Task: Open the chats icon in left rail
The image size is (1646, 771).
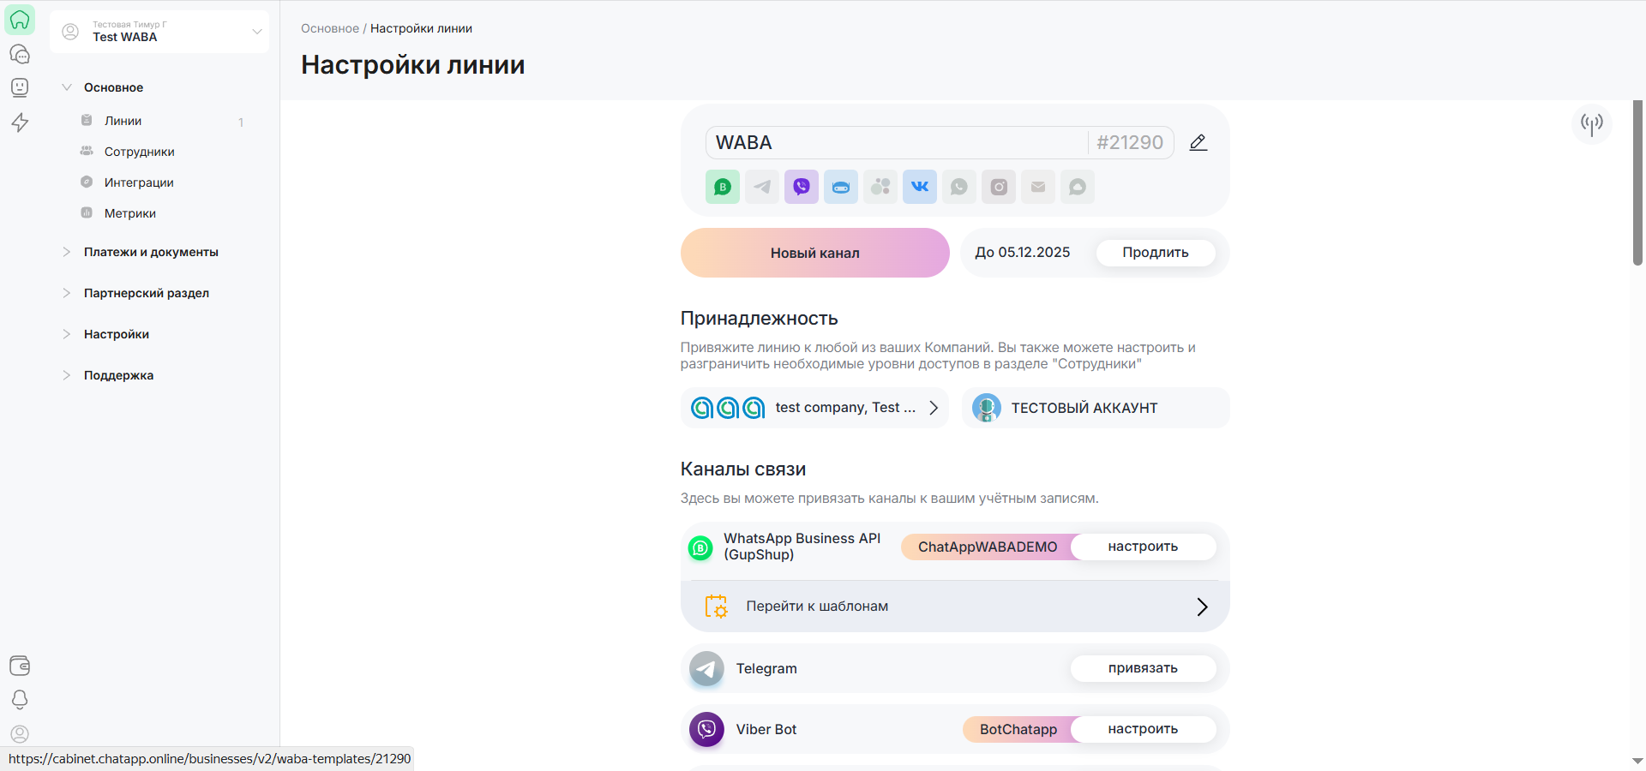Action: click(20, 54)
